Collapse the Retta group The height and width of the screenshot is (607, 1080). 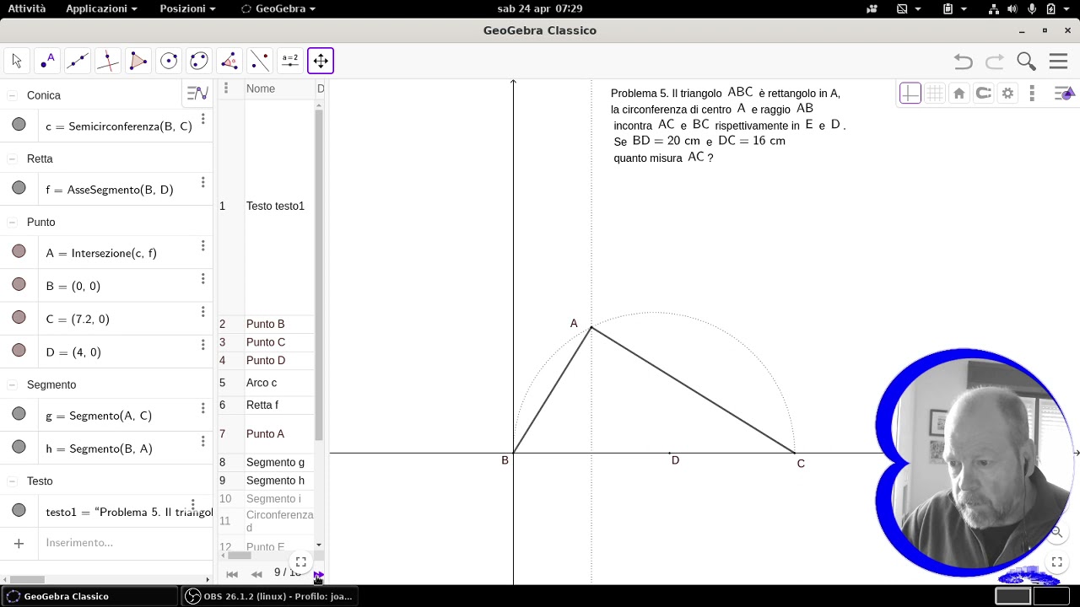point(13,158)
